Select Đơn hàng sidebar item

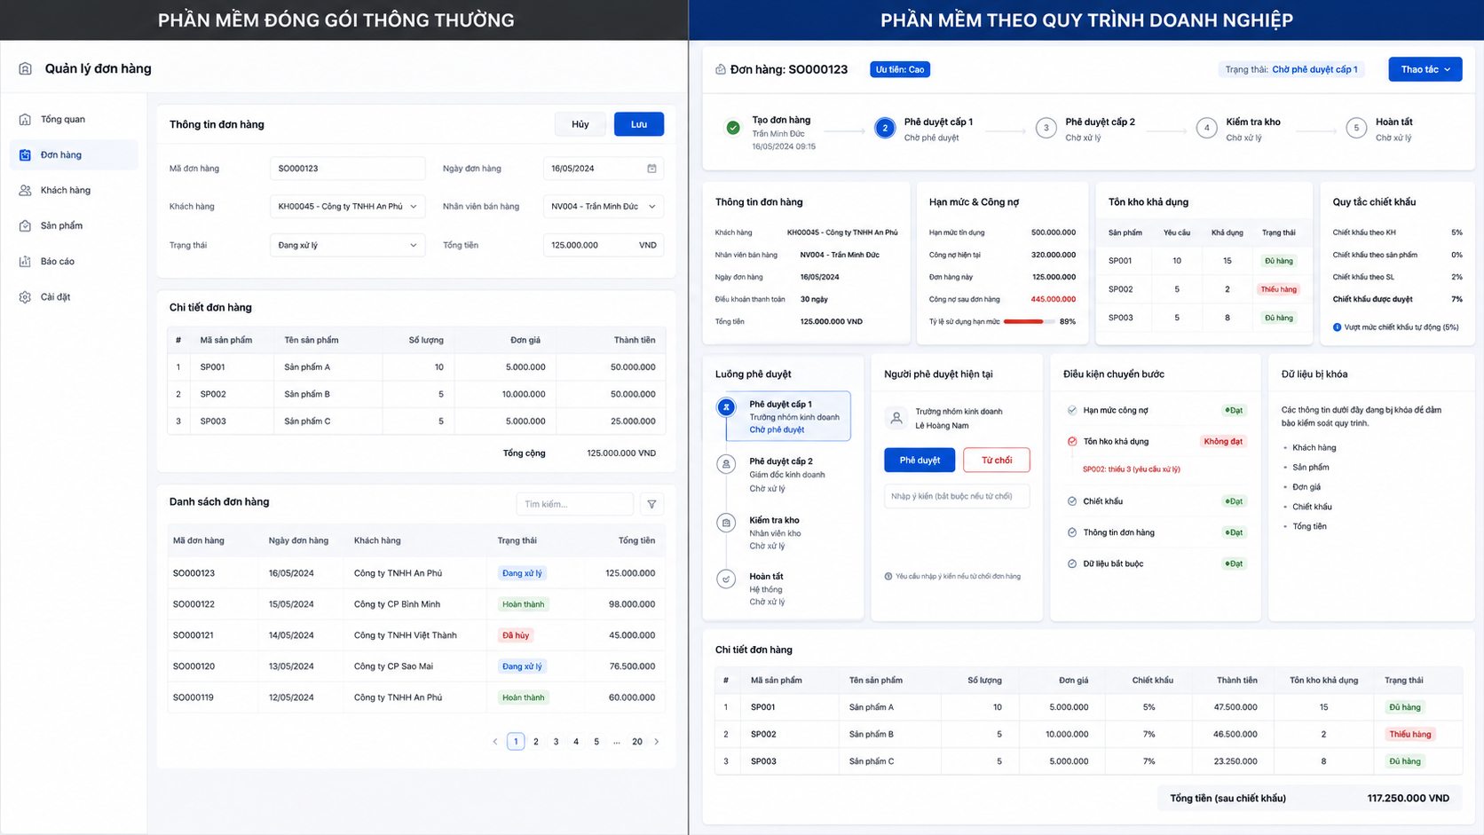point(75,154)
